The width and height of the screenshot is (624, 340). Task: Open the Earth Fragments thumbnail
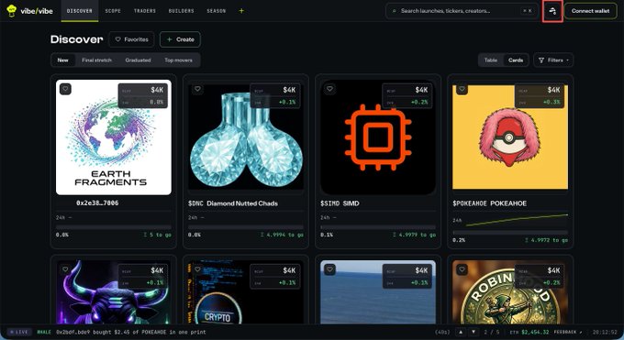click(114, 137)
